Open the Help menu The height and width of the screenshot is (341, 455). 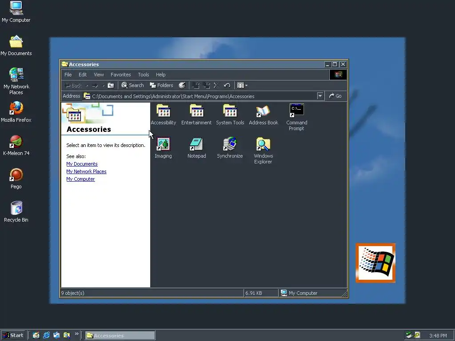(x=160, y=75)
